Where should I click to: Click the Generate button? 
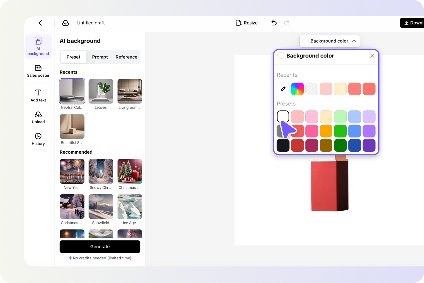coord(100,247)
